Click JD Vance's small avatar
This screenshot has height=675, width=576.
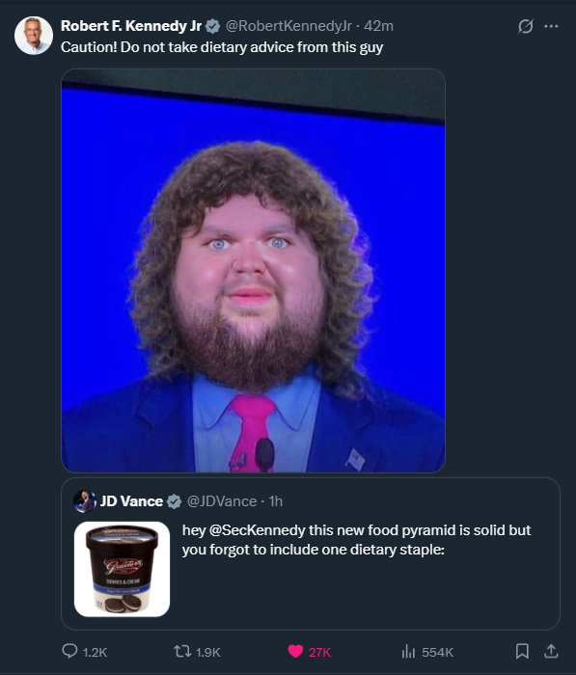point(85,501)
